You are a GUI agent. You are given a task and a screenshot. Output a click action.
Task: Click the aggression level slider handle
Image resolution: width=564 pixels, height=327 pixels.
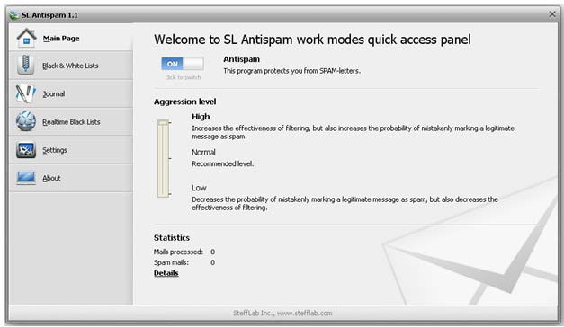pyautogui.click(x=163, y=122)
